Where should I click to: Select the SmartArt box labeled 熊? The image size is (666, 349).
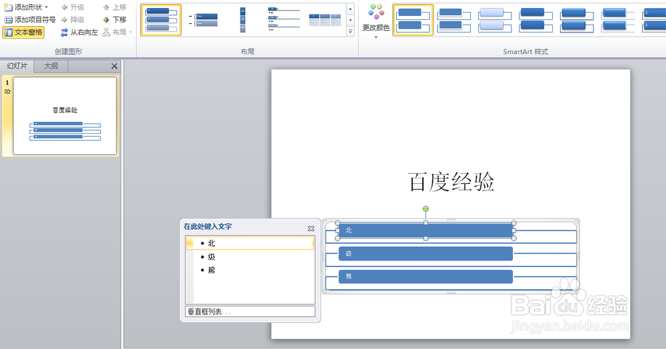tap(426, 276)
